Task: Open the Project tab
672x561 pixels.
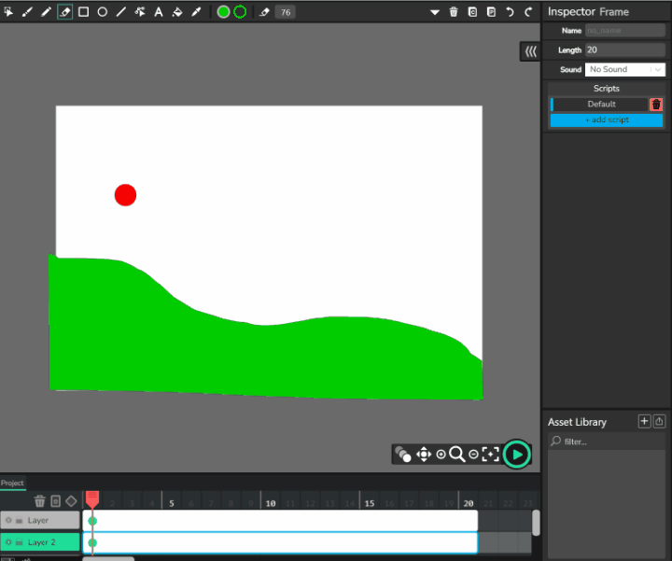Action: [12, 483]
